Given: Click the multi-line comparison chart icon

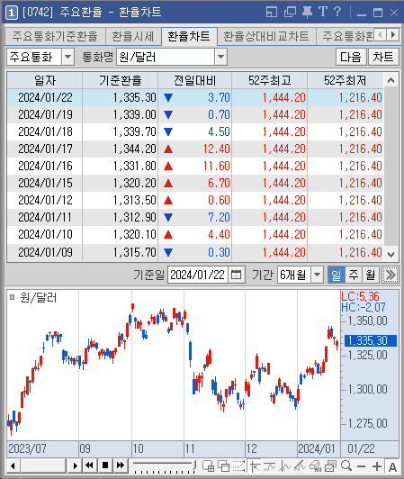Looking at the screenshot, I should [x=301, y=466].
